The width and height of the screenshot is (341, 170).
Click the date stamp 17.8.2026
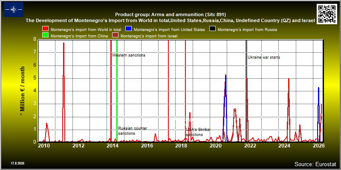pos(17,163)
